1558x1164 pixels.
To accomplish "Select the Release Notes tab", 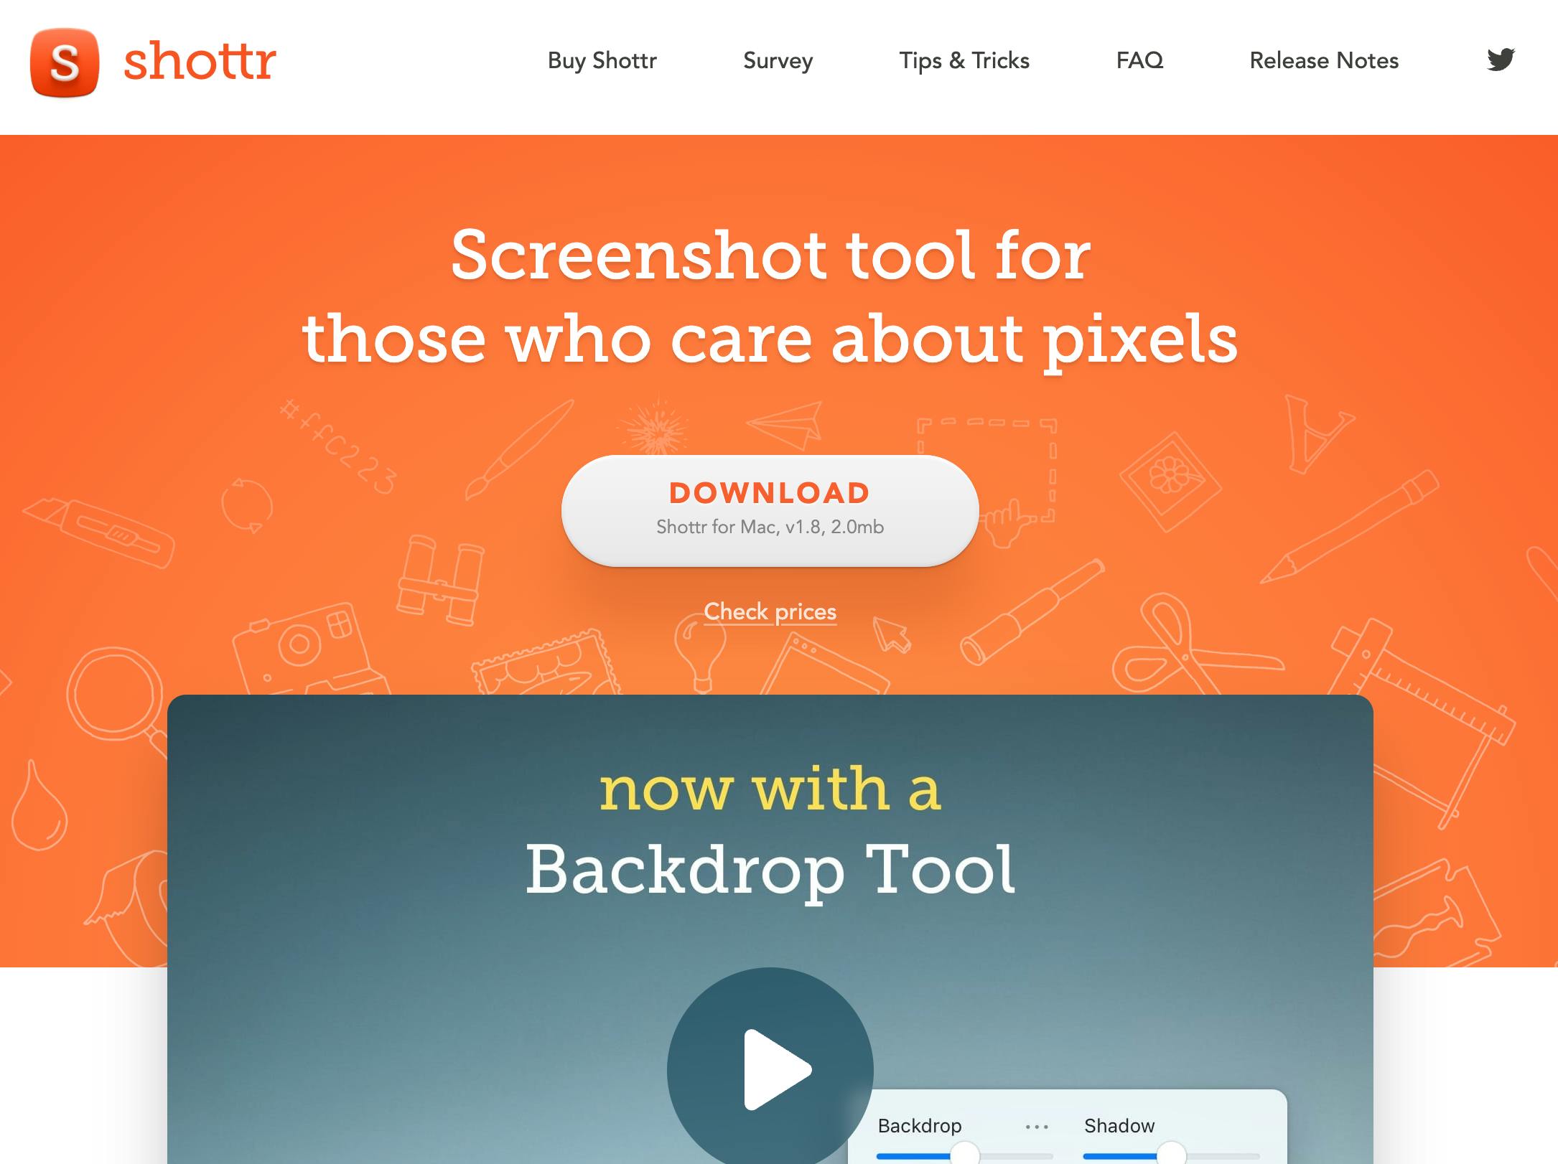I will point(1325,60).
